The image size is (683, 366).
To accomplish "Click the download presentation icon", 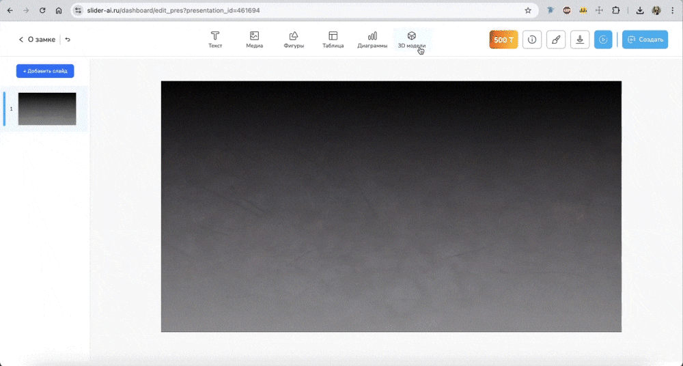I will (580, 40).
